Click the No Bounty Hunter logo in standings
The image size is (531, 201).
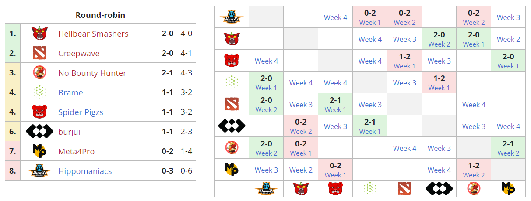39,73
